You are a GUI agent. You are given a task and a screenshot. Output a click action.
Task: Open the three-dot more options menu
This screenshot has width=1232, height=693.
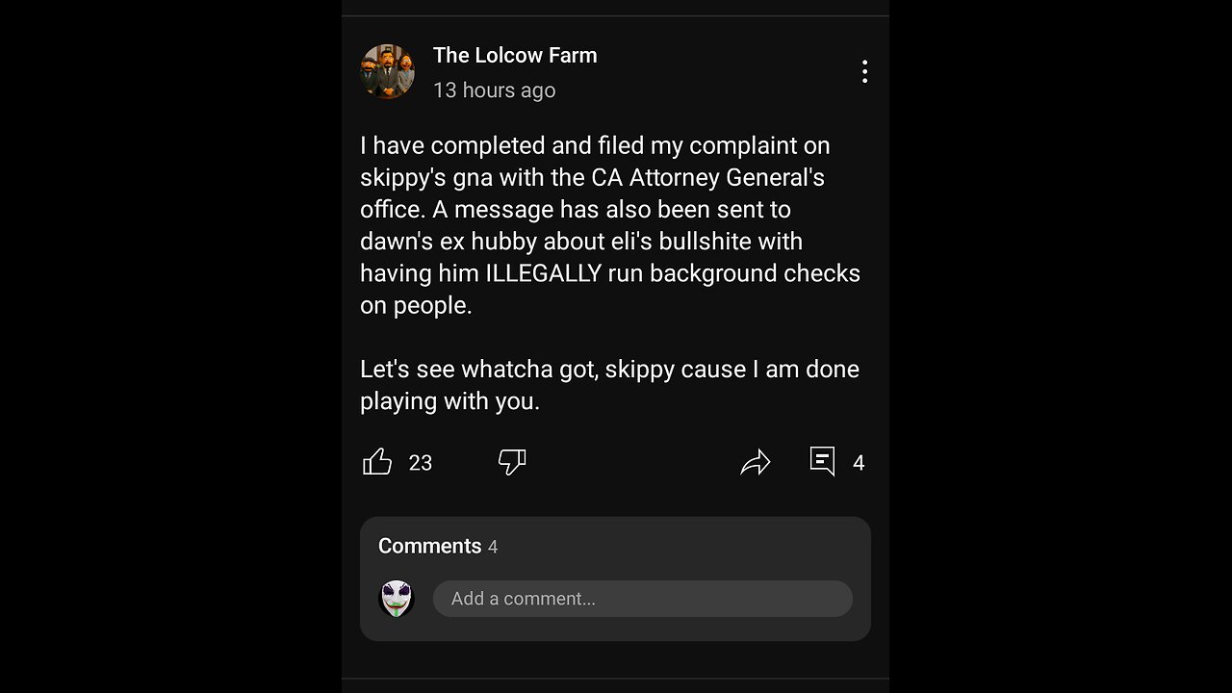coord(864,71)
